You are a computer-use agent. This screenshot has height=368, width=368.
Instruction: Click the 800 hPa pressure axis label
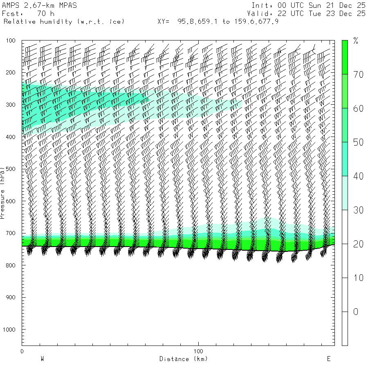[x=11, y=265]
